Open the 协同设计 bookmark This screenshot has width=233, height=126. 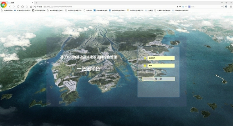pyautogui.click(x=87, y=10)
